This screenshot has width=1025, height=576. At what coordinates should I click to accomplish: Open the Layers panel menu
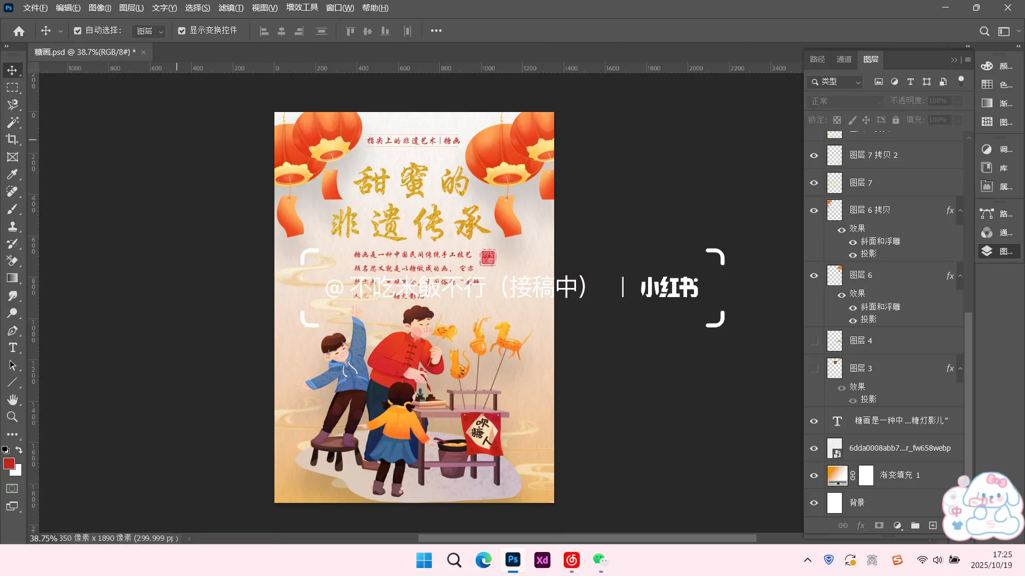[x=967, y=59]
